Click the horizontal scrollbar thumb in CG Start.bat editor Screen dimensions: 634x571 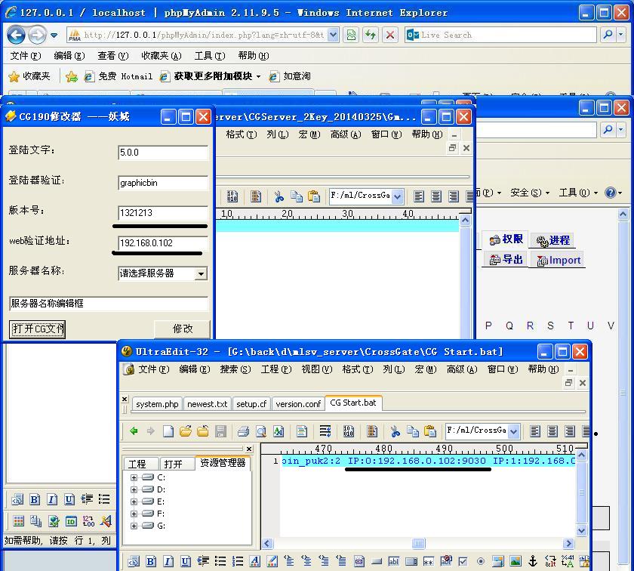[x=418, y=544]
